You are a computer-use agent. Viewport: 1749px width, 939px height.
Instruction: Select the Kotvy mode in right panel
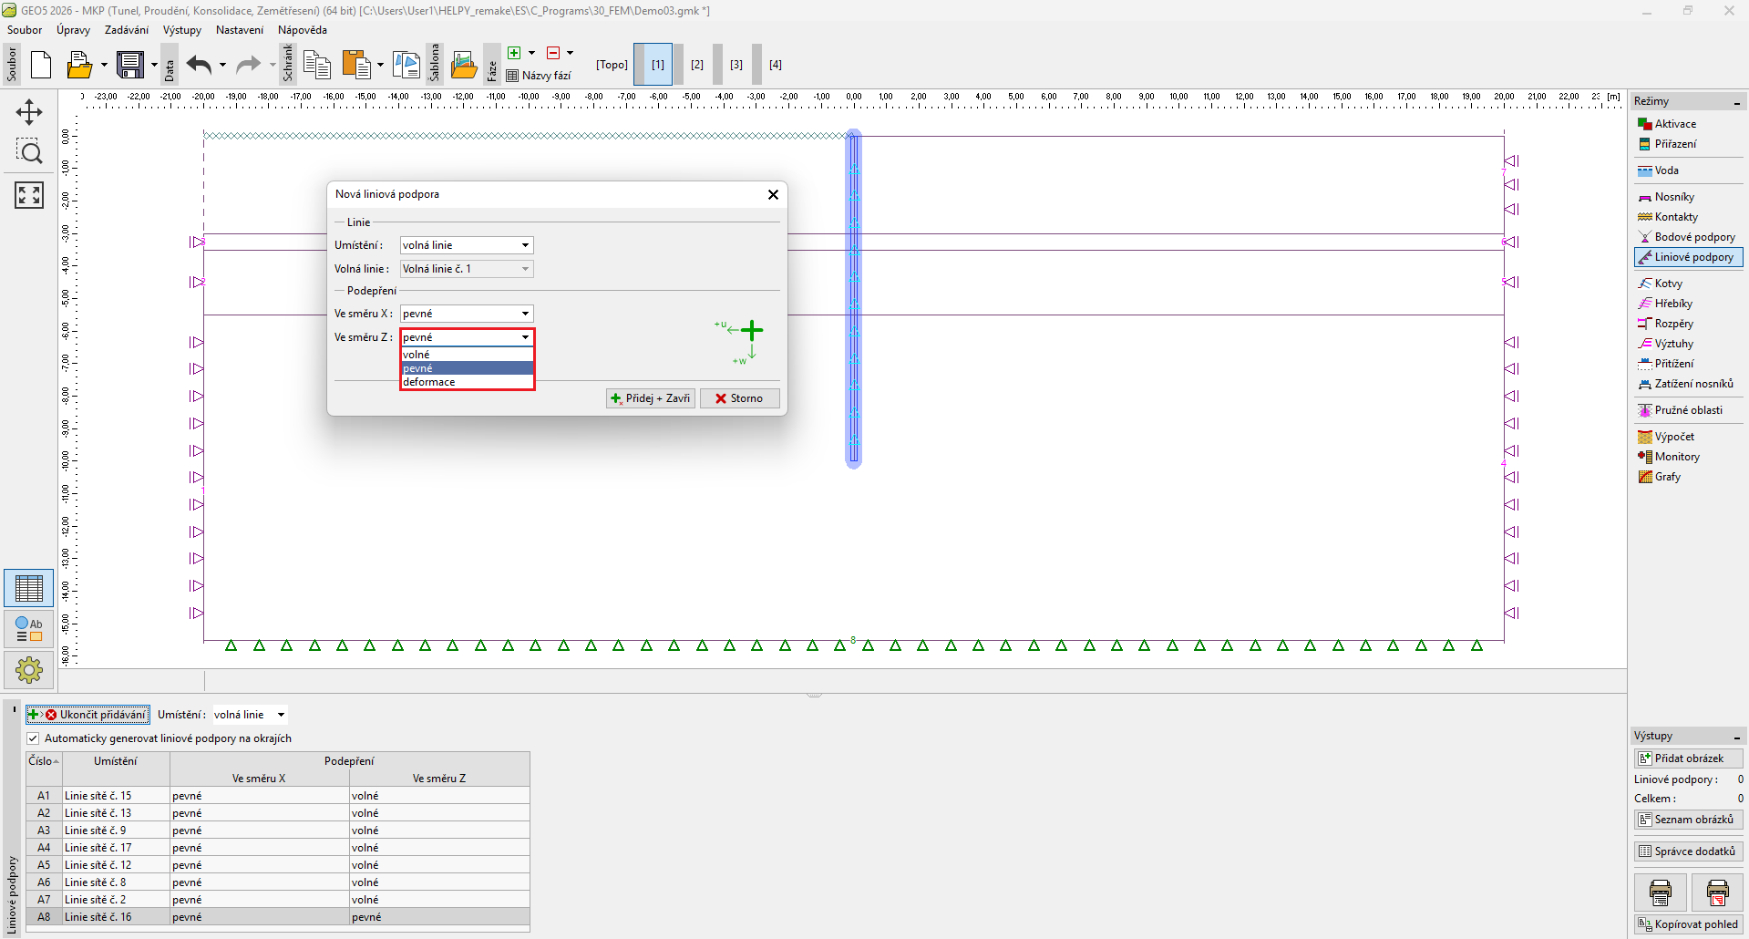[x=1668, y=284]
